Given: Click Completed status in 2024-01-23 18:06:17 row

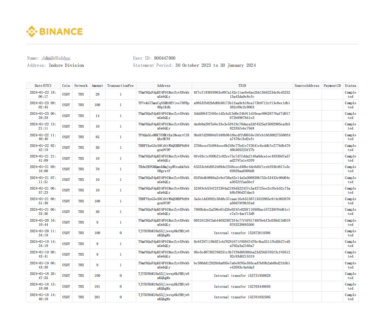Looking at the screenshot, I should (x=350, y=94).
